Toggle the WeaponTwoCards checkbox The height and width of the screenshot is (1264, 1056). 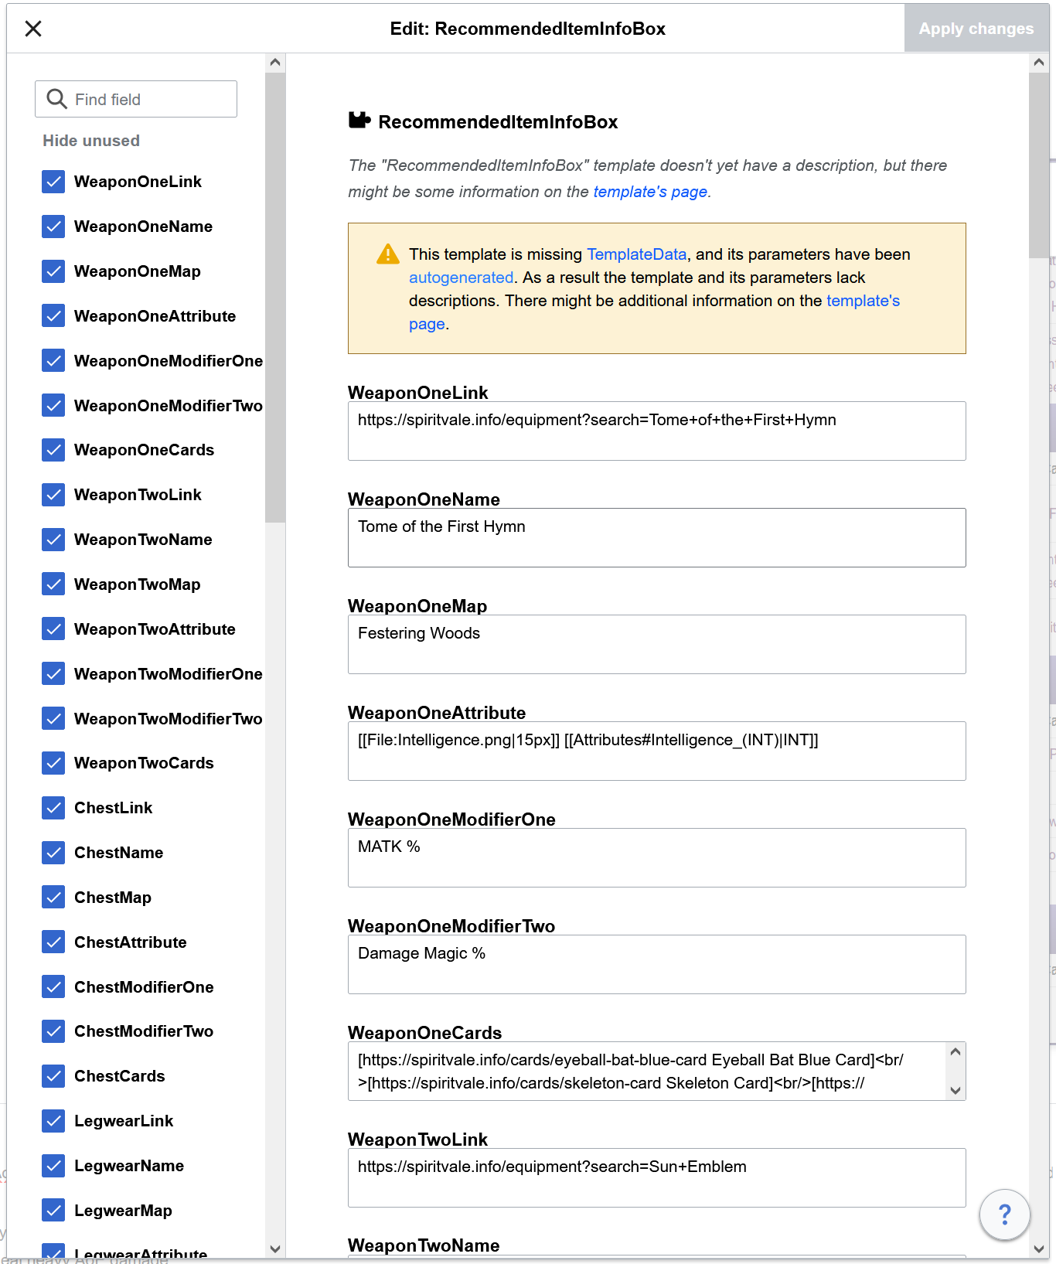(x=53, y=763)
